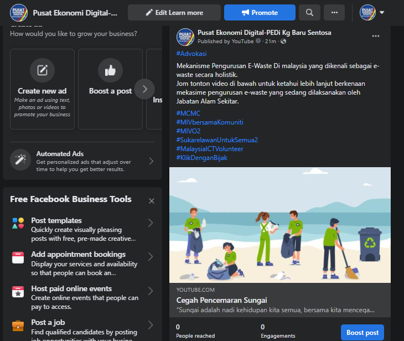404x341 pixels.
Task: Click the 21m post timestamp
Action: click(270, 41)
